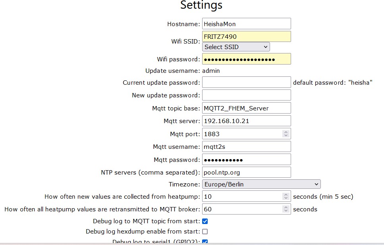This screenshot has width=384, height=245.
Task: Click the Current update password field
Action: pos(246,82)
